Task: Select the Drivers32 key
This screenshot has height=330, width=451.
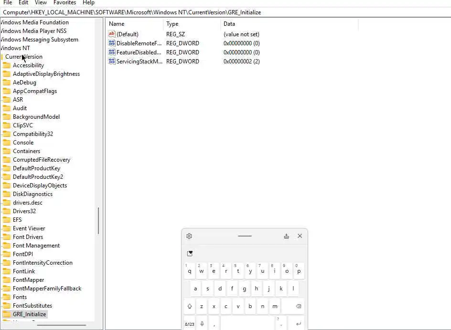Action: point(24,211)
